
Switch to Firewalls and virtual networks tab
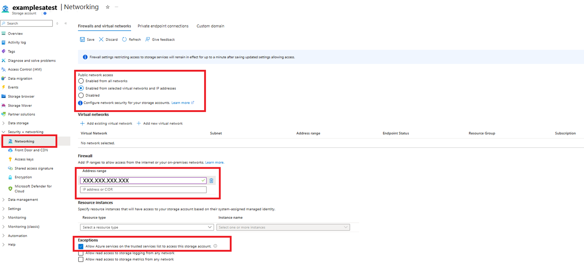104,26
